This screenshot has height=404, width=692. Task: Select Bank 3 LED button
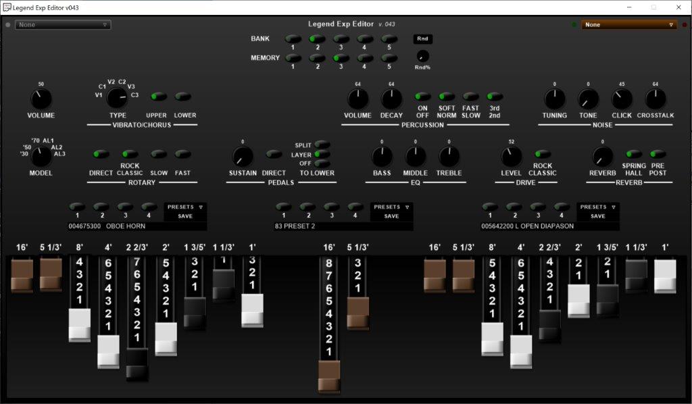341,39
